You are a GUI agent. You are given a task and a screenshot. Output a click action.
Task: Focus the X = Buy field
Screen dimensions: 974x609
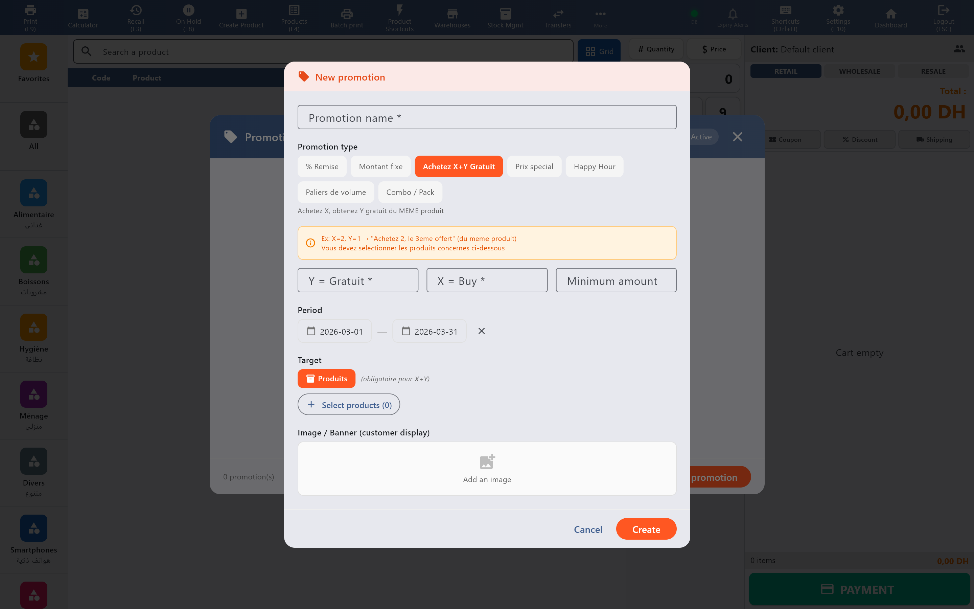(x=487, y=281)
